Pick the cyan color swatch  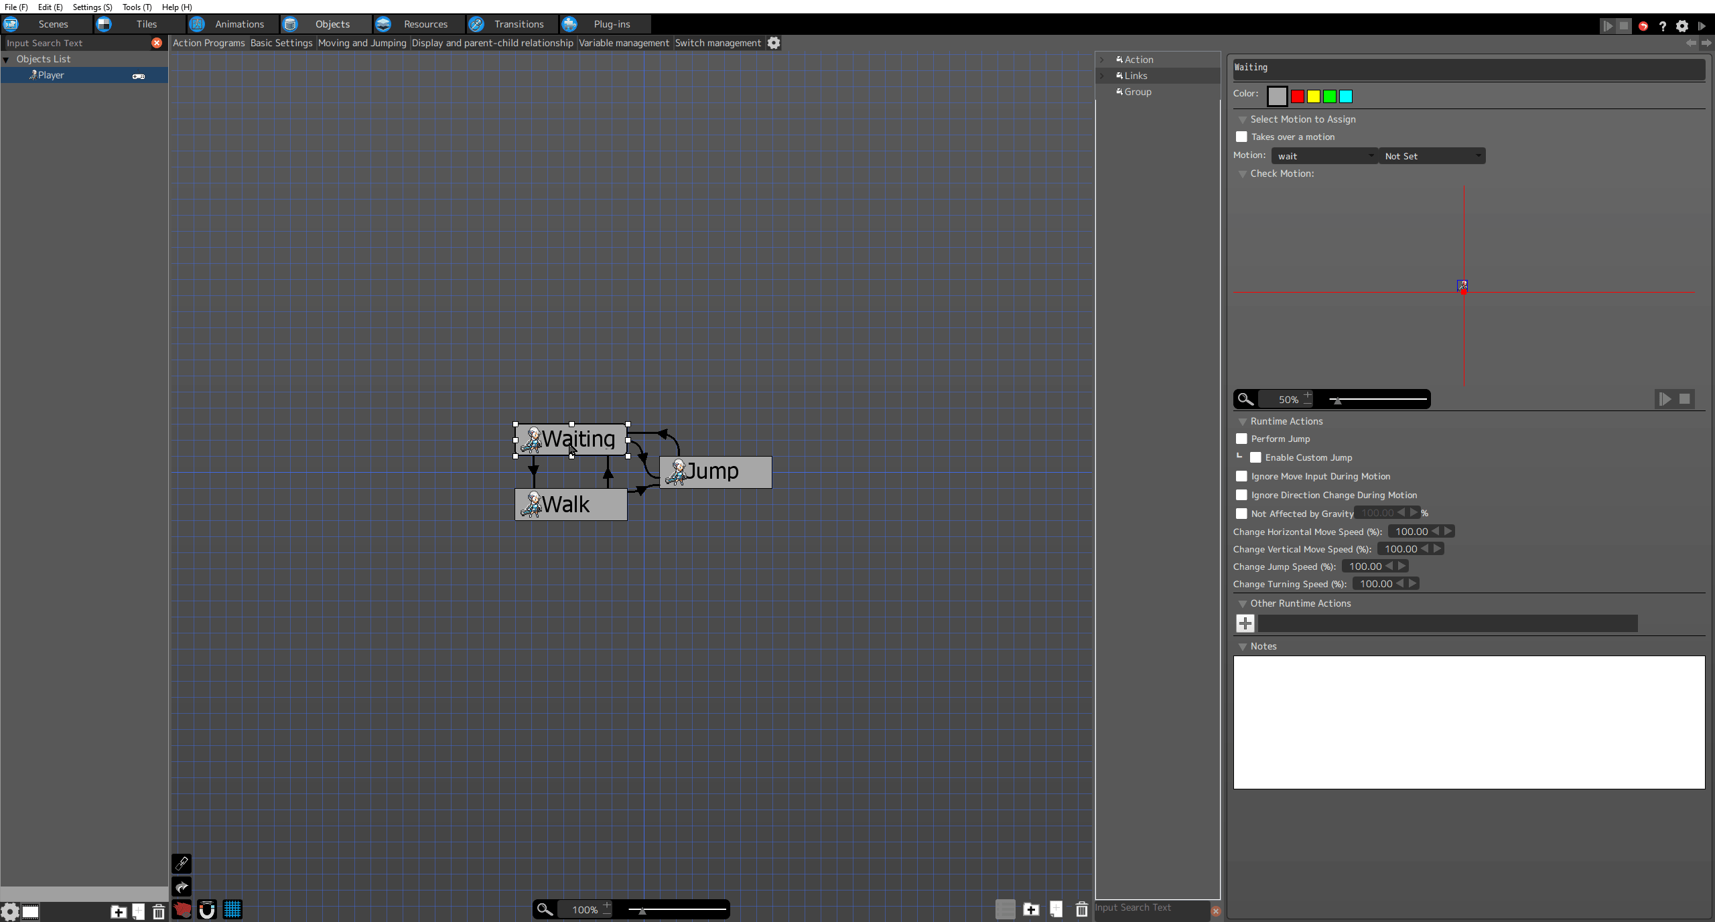coord(1346,96)
